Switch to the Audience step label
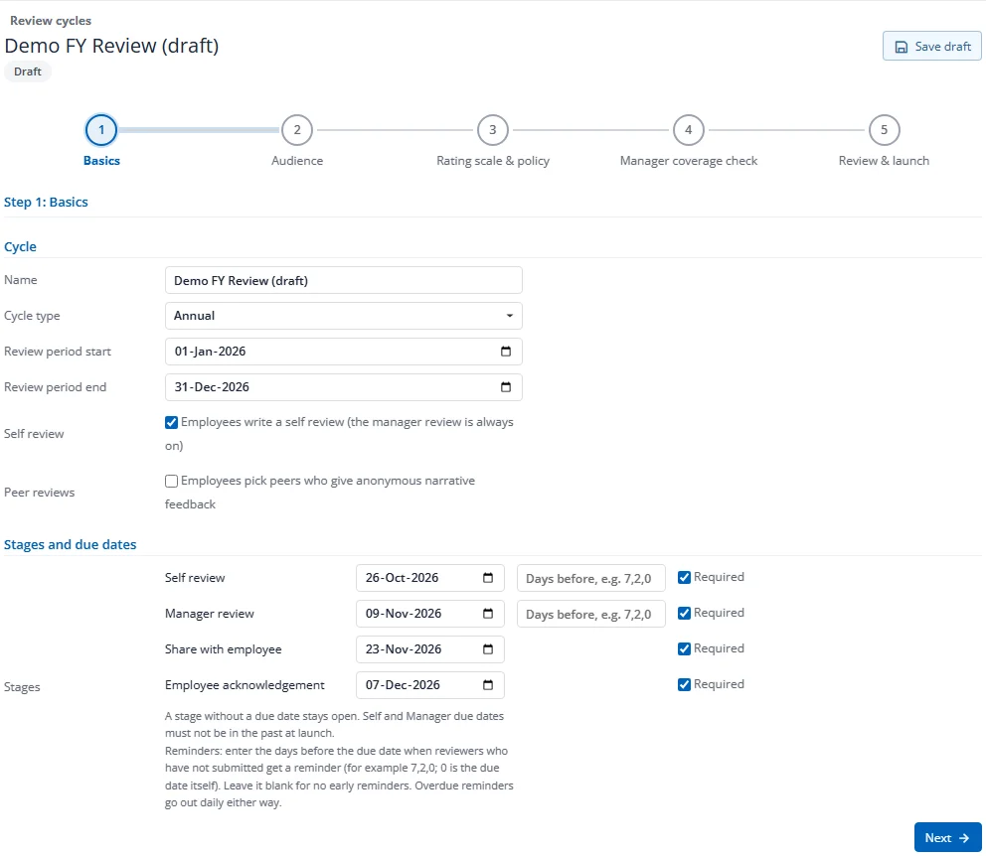 coord(297,161)
